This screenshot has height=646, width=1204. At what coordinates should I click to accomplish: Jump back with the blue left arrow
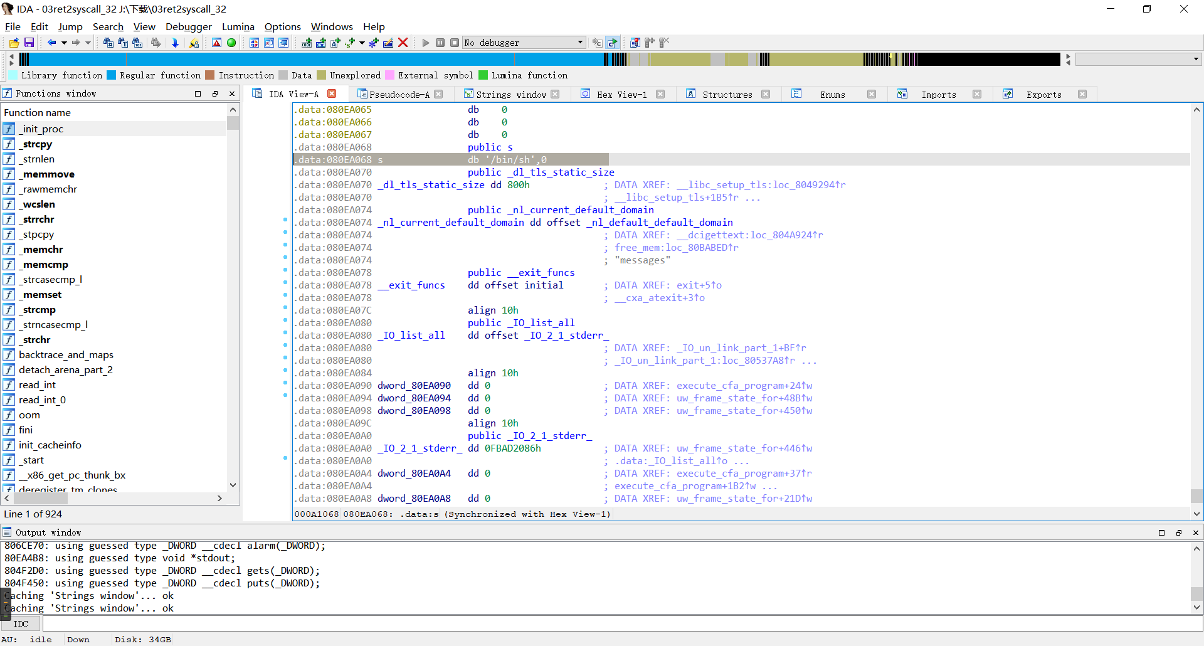click(51, 43)
